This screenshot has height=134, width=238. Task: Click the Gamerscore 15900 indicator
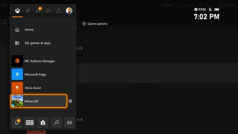point(200,9)
